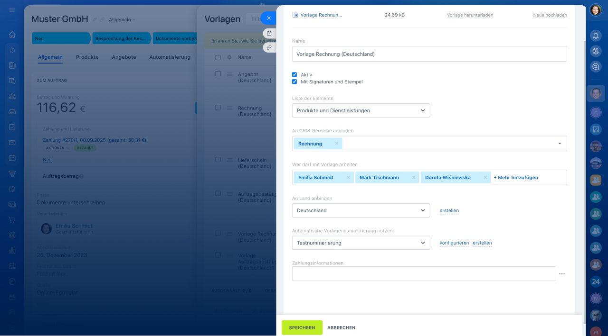
Task: Open Allgemein pipeline dropdown next to Muster GmbH
Action: [x=122, y=20]
